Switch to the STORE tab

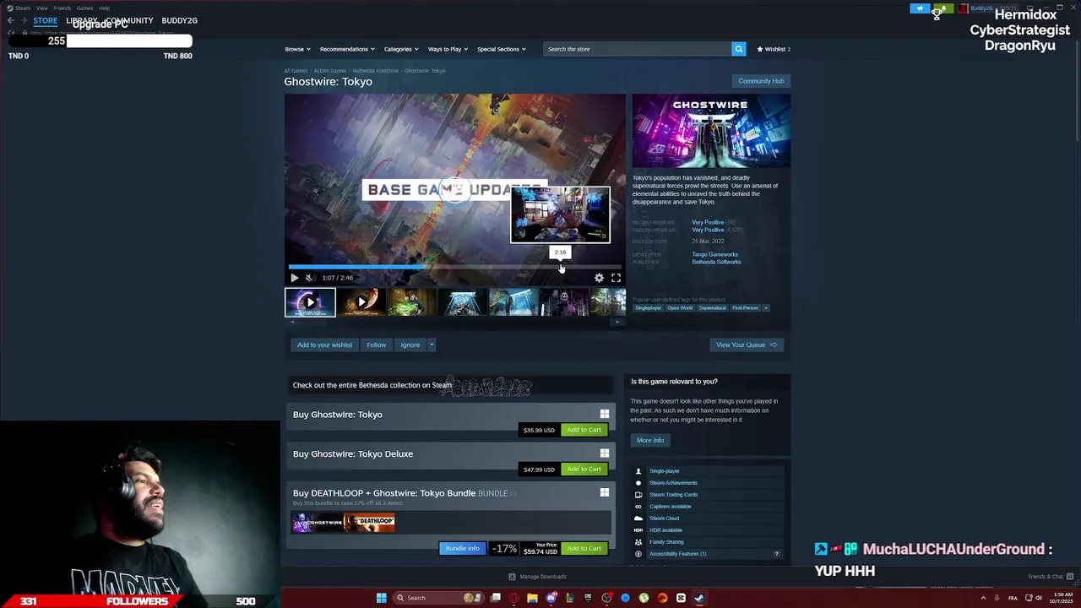click(x=46, y=20)
